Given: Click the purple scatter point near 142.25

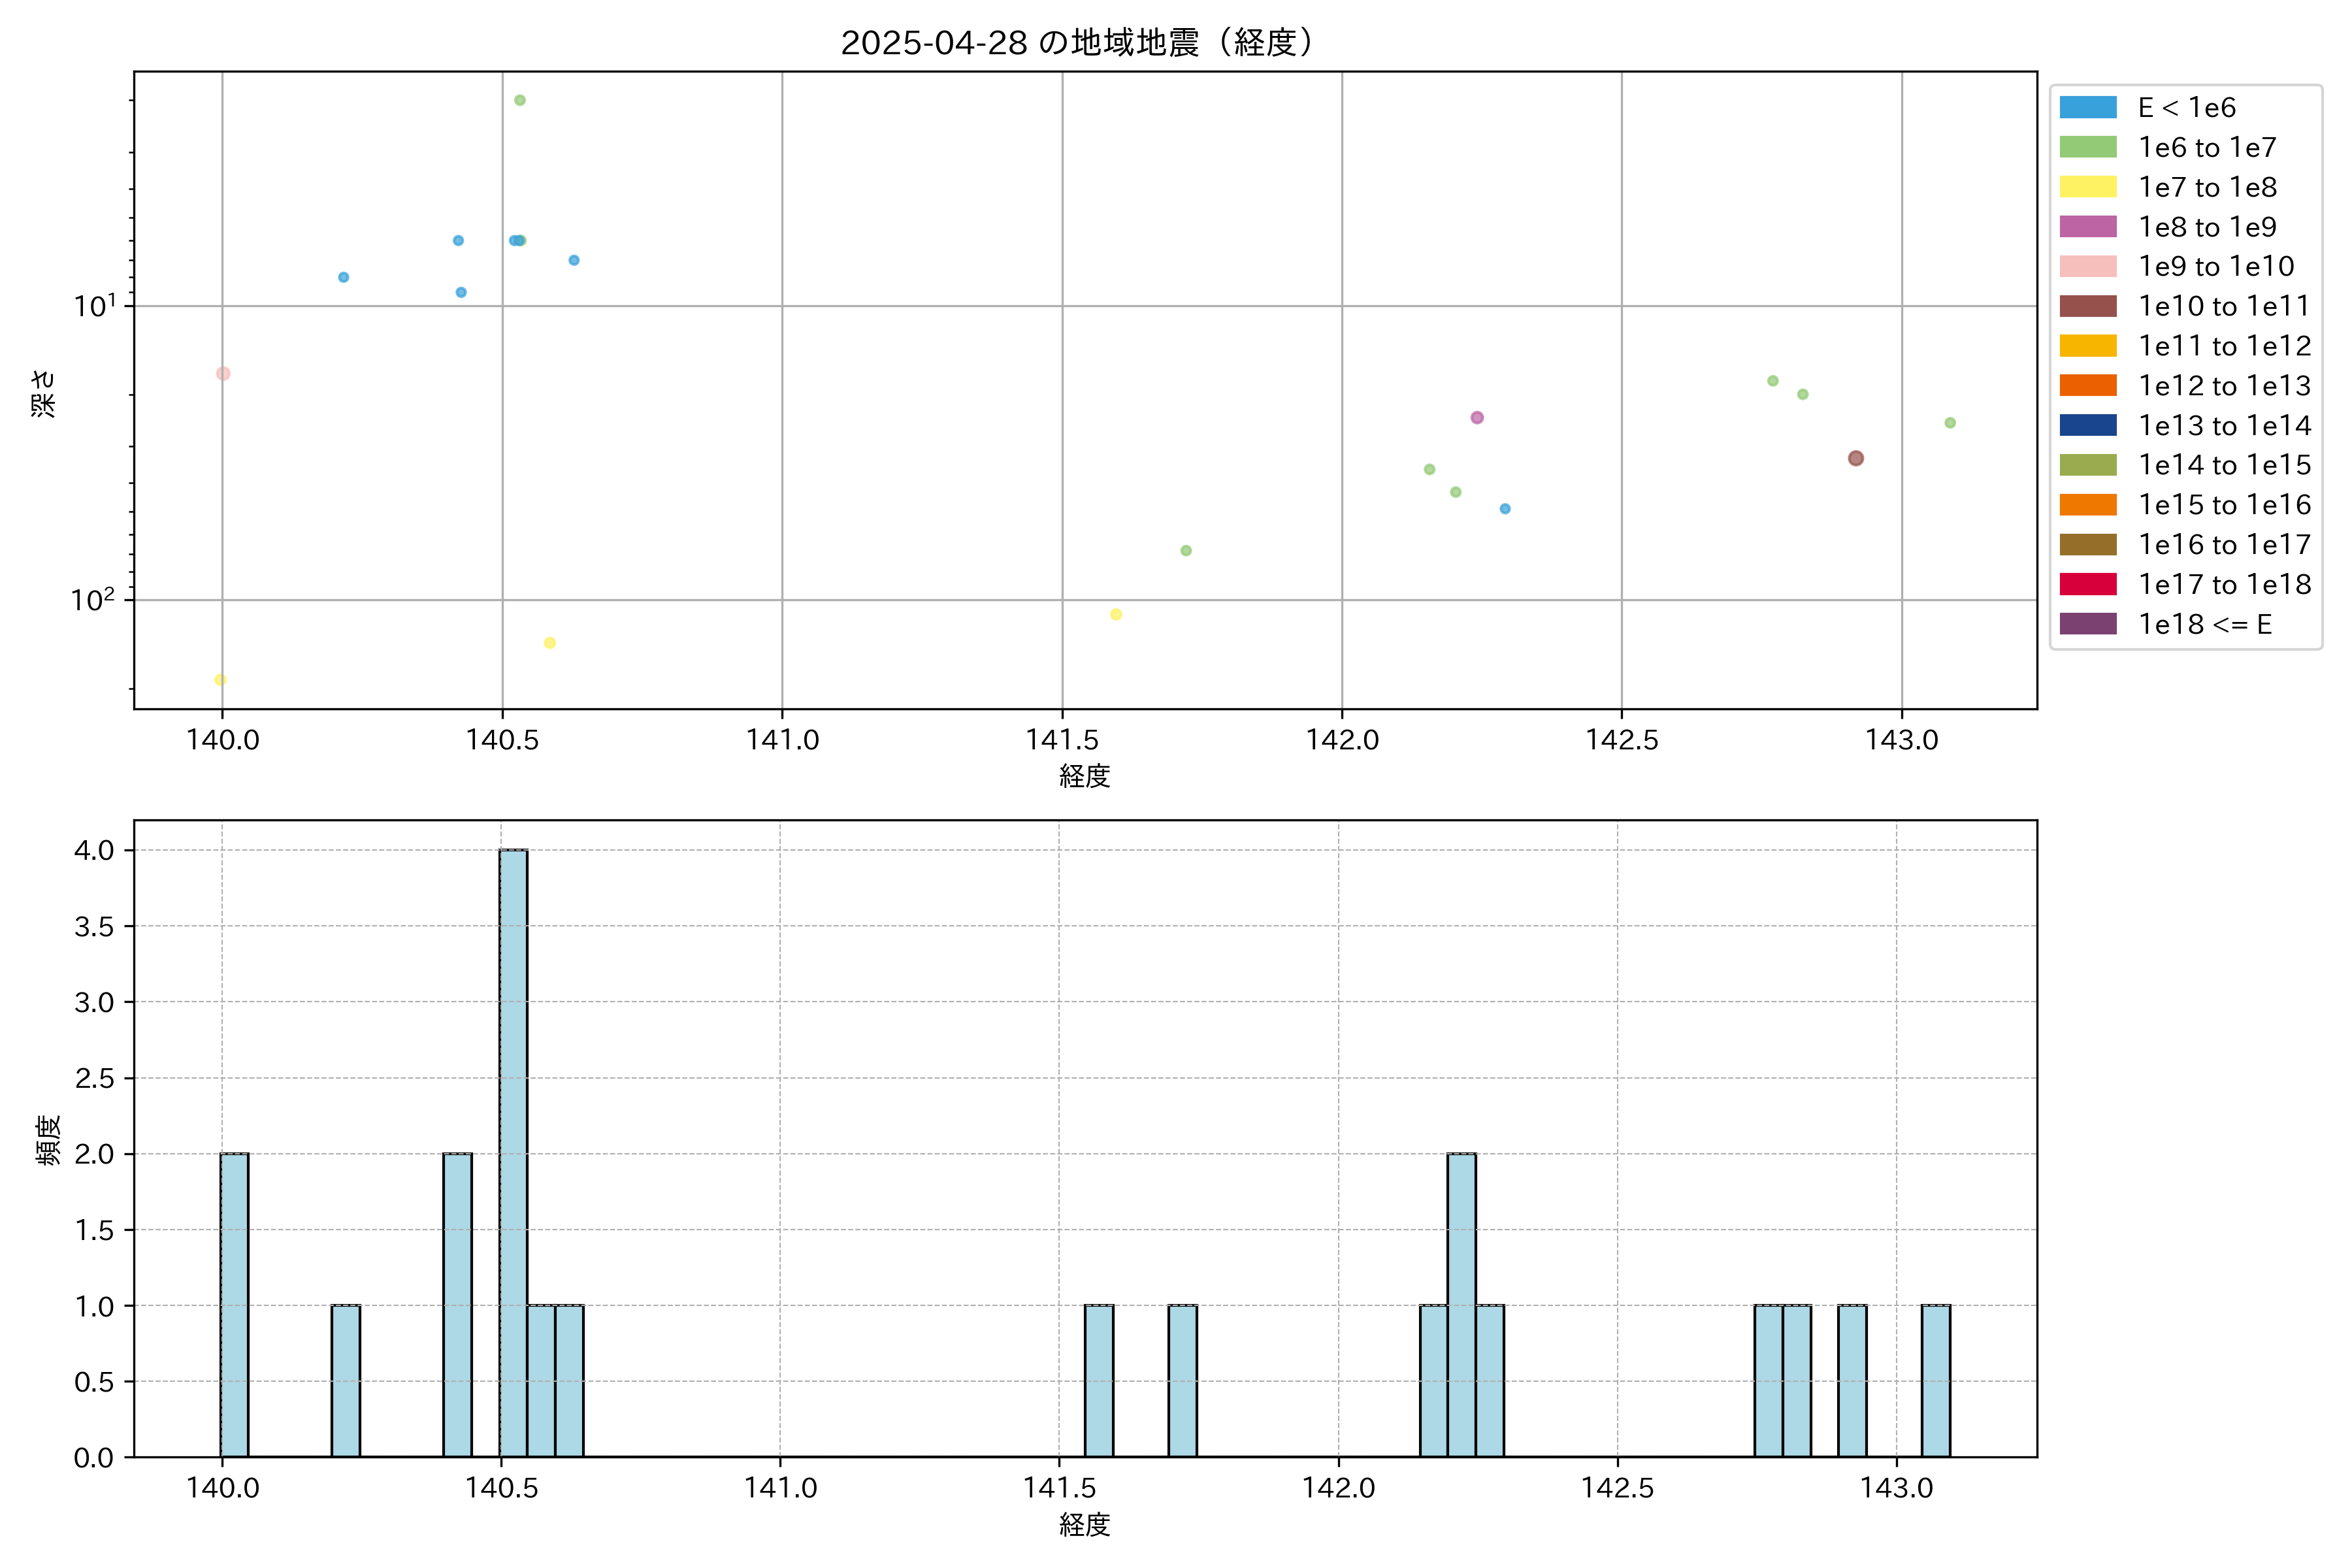Looking at the screenshot, I should (x=1477, y=418).
